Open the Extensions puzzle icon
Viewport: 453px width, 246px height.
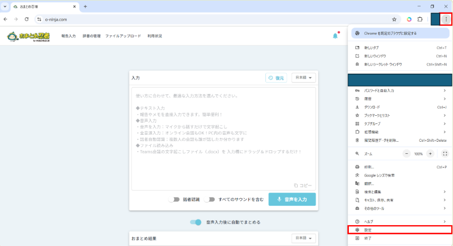420,20
